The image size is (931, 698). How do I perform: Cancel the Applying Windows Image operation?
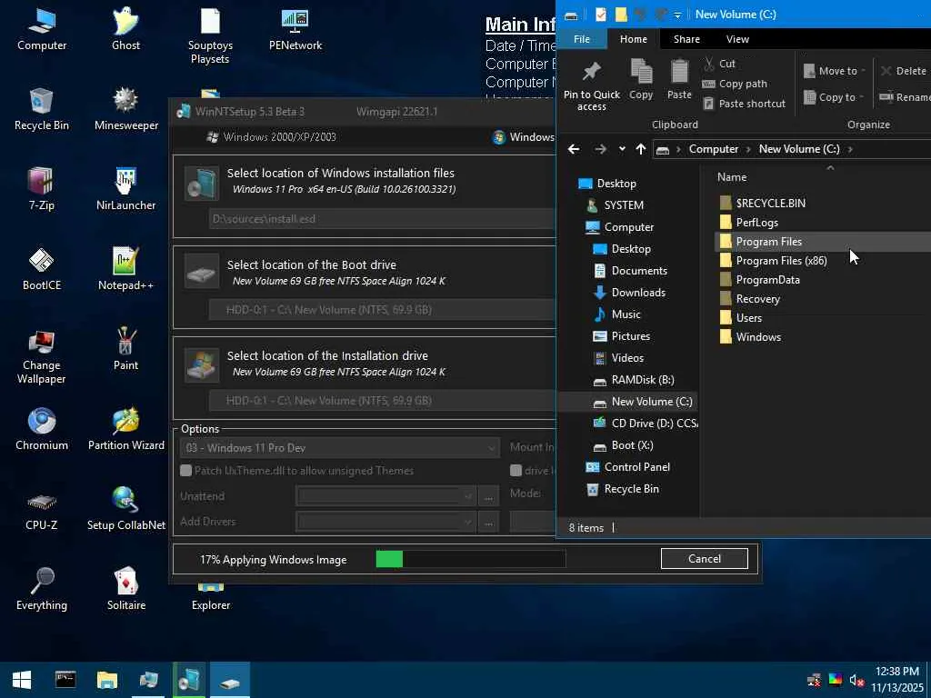705,559
